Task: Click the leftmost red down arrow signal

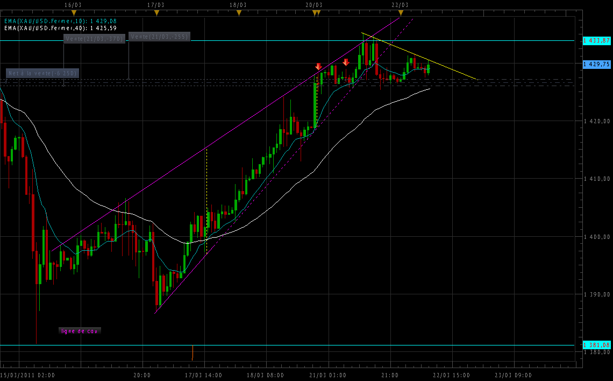Action: (318, 67)
